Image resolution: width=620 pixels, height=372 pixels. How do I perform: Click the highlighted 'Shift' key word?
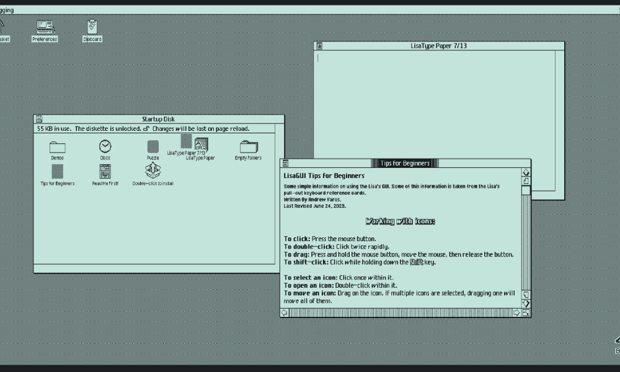(417, 262)
